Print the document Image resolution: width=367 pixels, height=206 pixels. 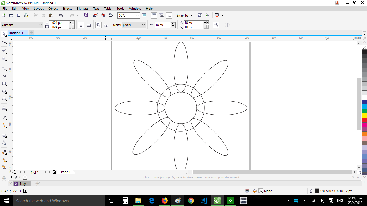(x=26, y=16)
